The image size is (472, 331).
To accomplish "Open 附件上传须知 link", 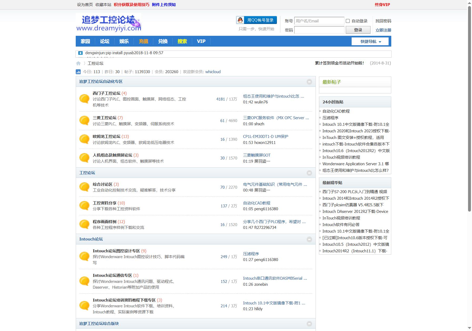I will 164,4.
